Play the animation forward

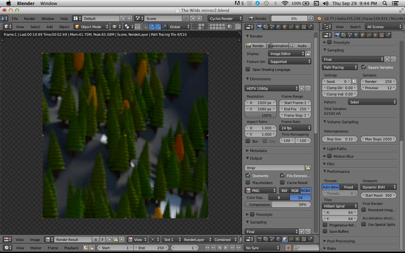point(226,248)
